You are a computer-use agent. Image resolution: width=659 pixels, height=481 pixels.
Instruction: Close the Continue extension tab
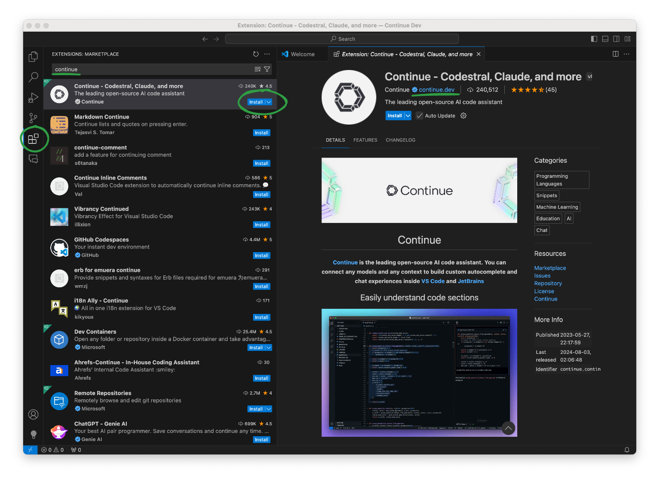tap(479, 54)
